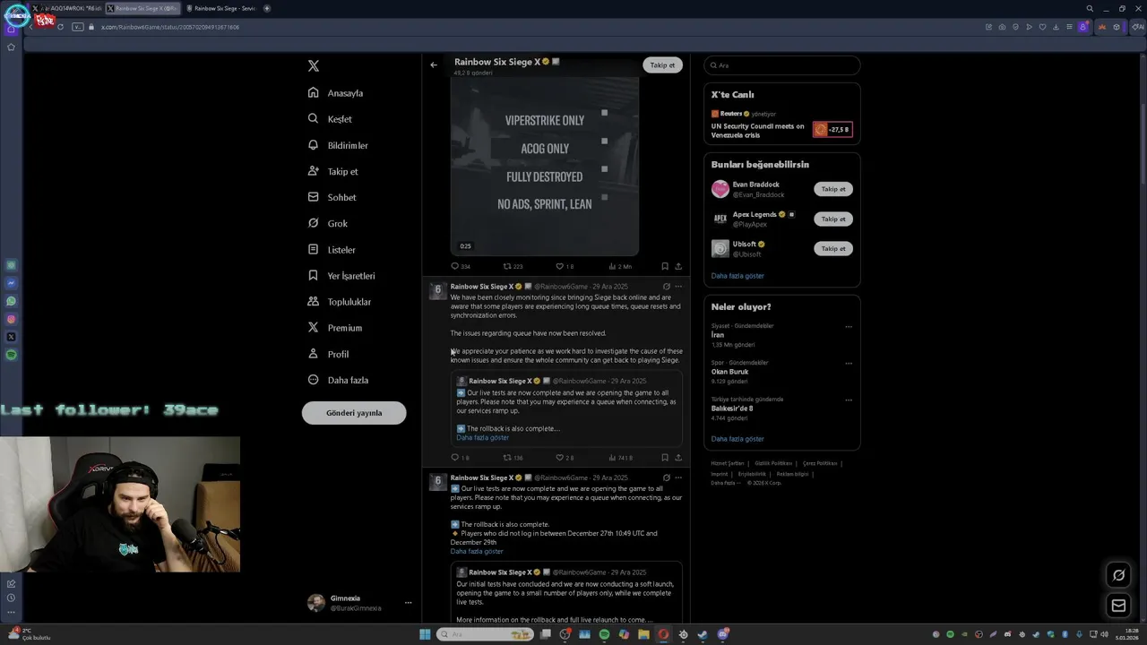Open Topluluklar communities
Viewport: 1147px width, 645px height.
coord(339,302)
